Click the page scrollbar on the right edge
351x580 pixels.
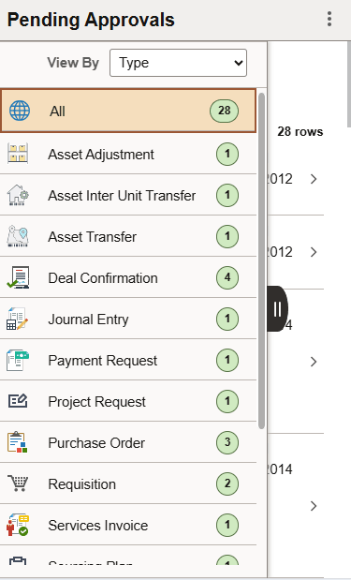pyautogui.click(x=349, y=84)
